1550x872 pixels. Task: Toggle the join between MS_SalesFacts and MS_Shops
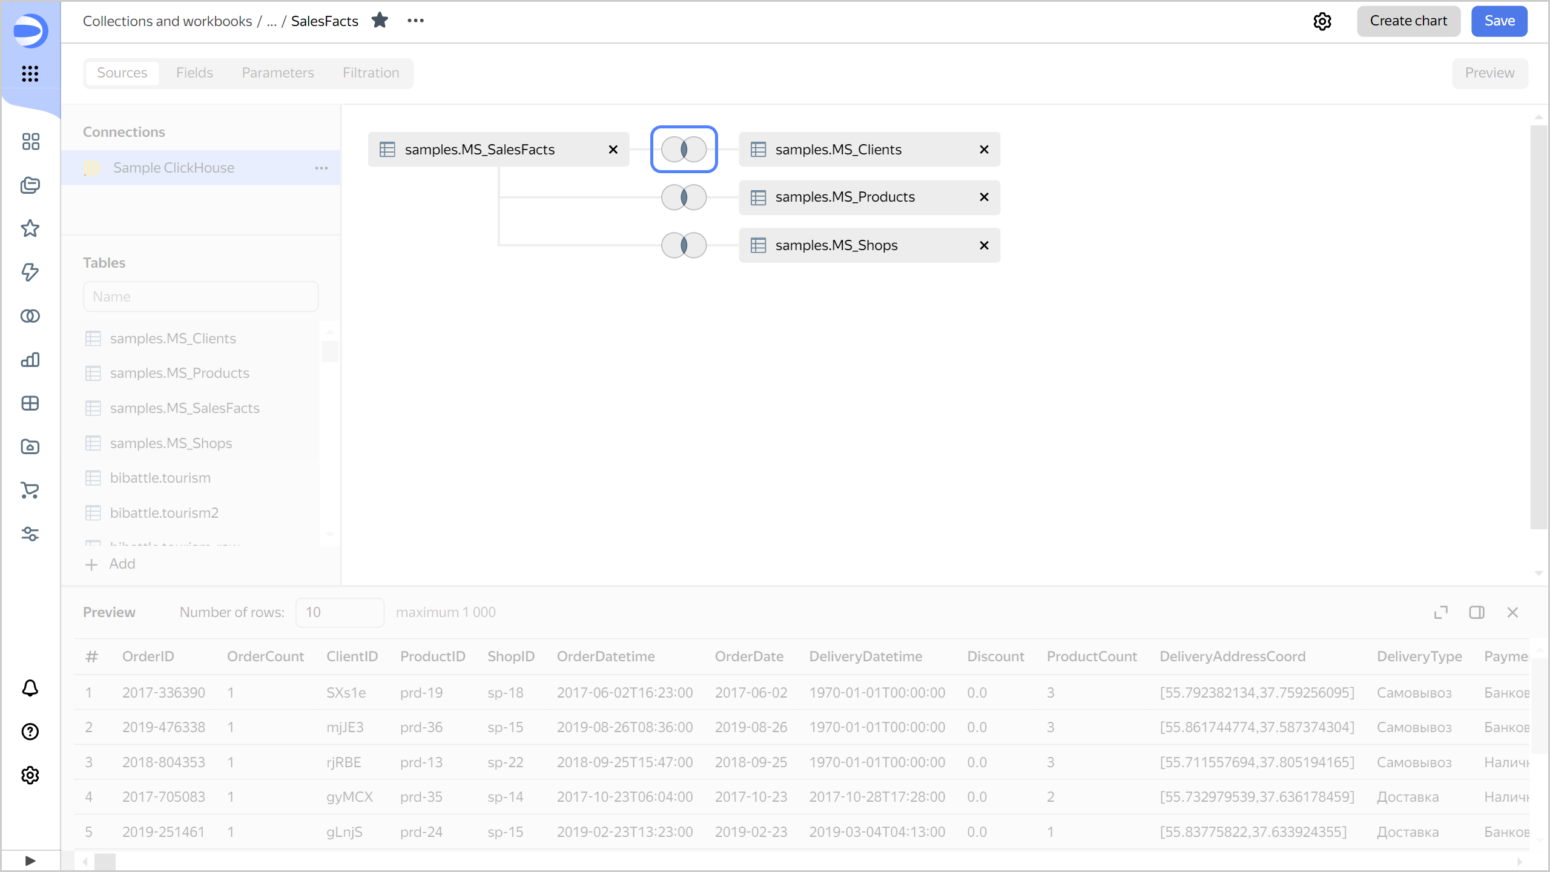pos(685,245)
